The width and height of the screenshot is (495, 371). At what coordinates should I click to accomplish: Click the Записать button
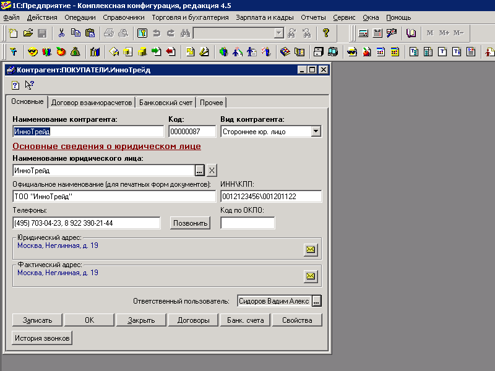37,320
